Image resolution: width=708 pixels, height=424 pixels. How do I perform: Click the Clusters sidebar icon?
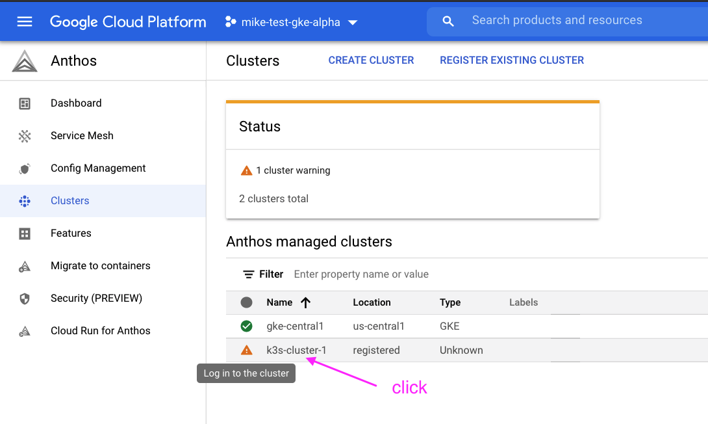coord(25,201)
